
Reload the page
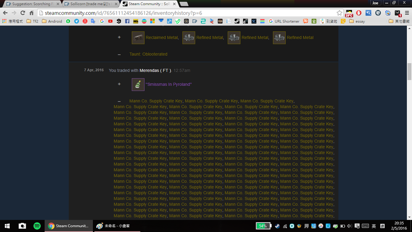[x=23, y=13]
